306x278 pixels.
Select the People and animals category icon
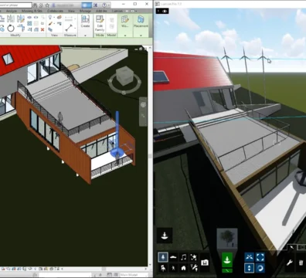(173, 268)
